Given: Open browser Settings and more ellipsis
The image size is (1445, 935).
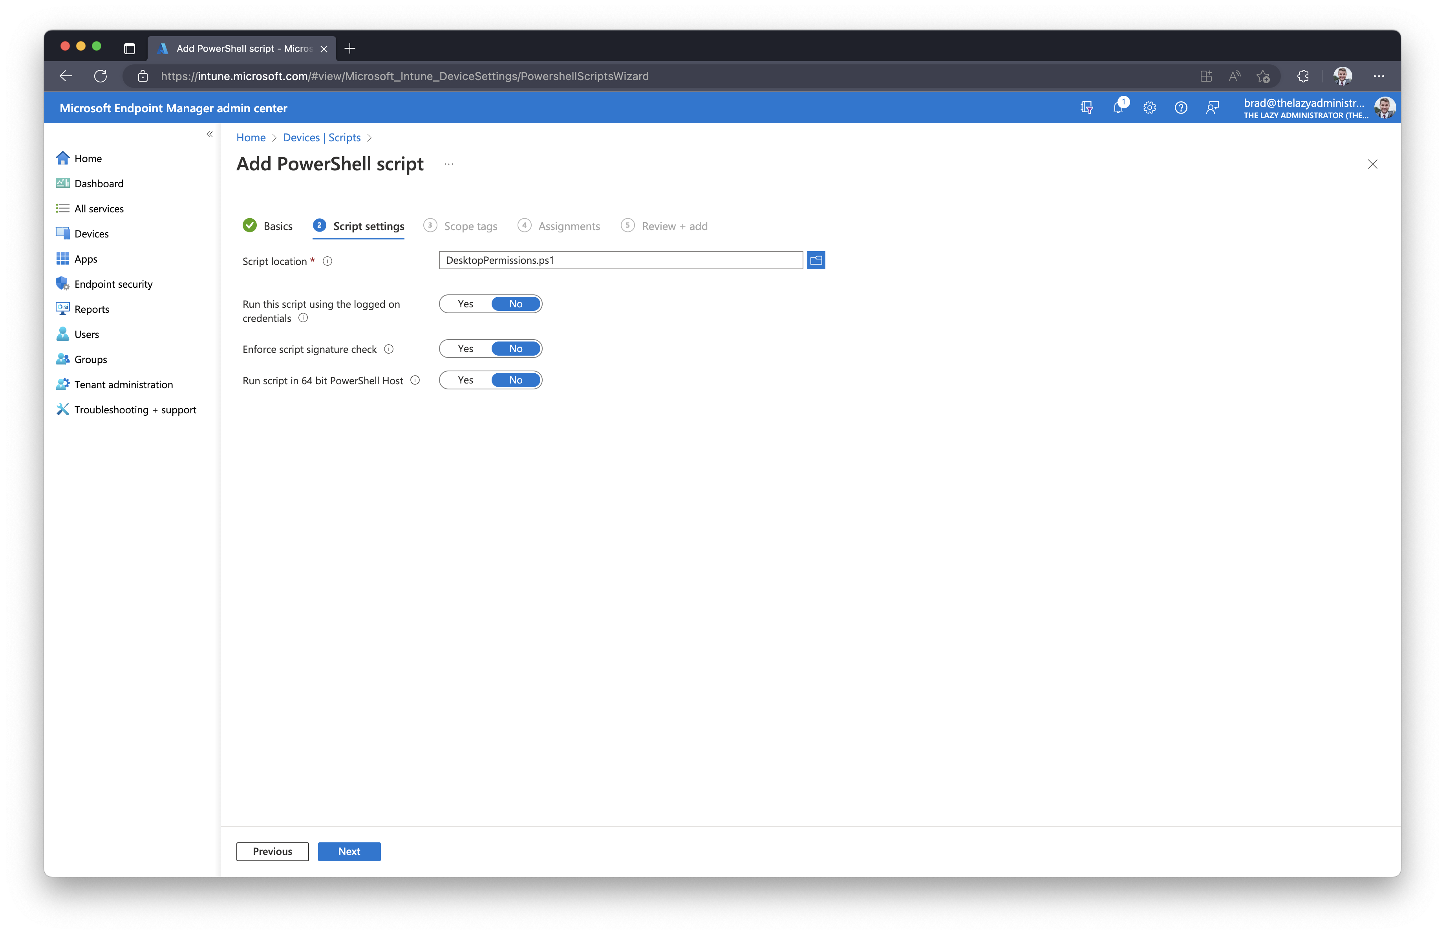Looking at the screenshot, I should click(x=1379, y=76).
